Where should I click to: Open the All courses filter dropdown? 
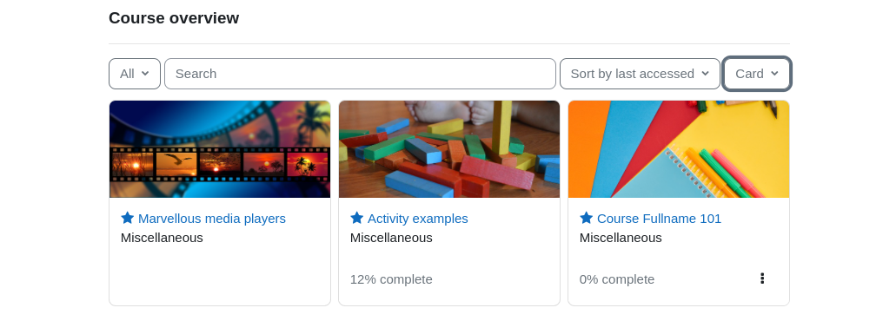coord(135,74)
